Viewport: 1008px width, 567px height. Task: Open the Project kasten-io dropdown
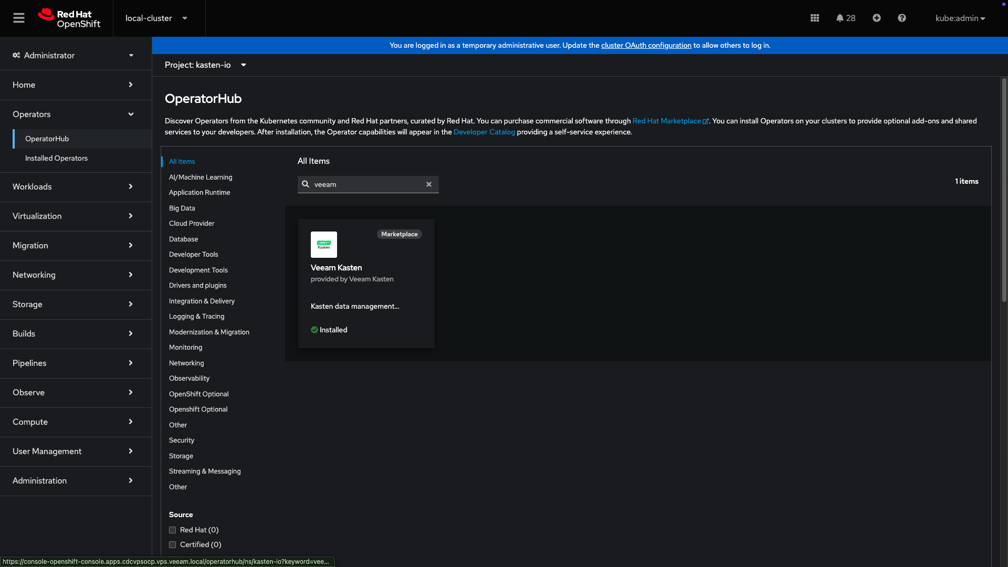click(x=205, y=65)
